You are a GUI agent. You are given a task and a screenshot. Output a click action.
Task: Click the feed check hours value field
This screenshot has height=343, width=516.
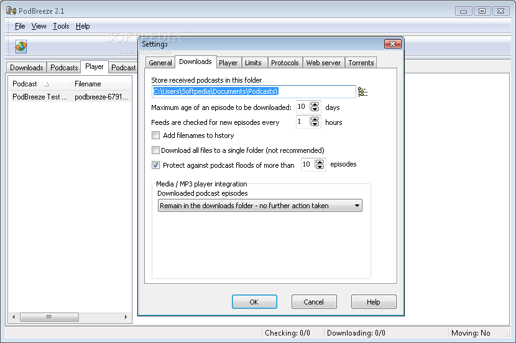pos(303,122)
